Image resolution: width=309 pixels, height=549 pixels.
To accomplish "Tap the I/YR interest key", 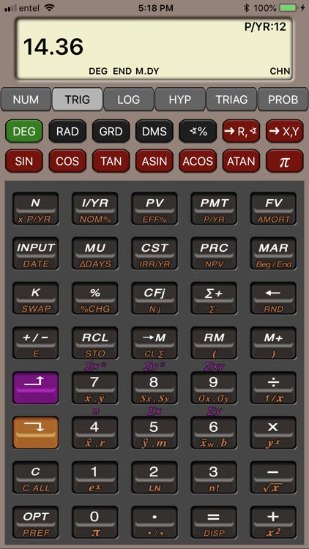I will coord(95,209).
